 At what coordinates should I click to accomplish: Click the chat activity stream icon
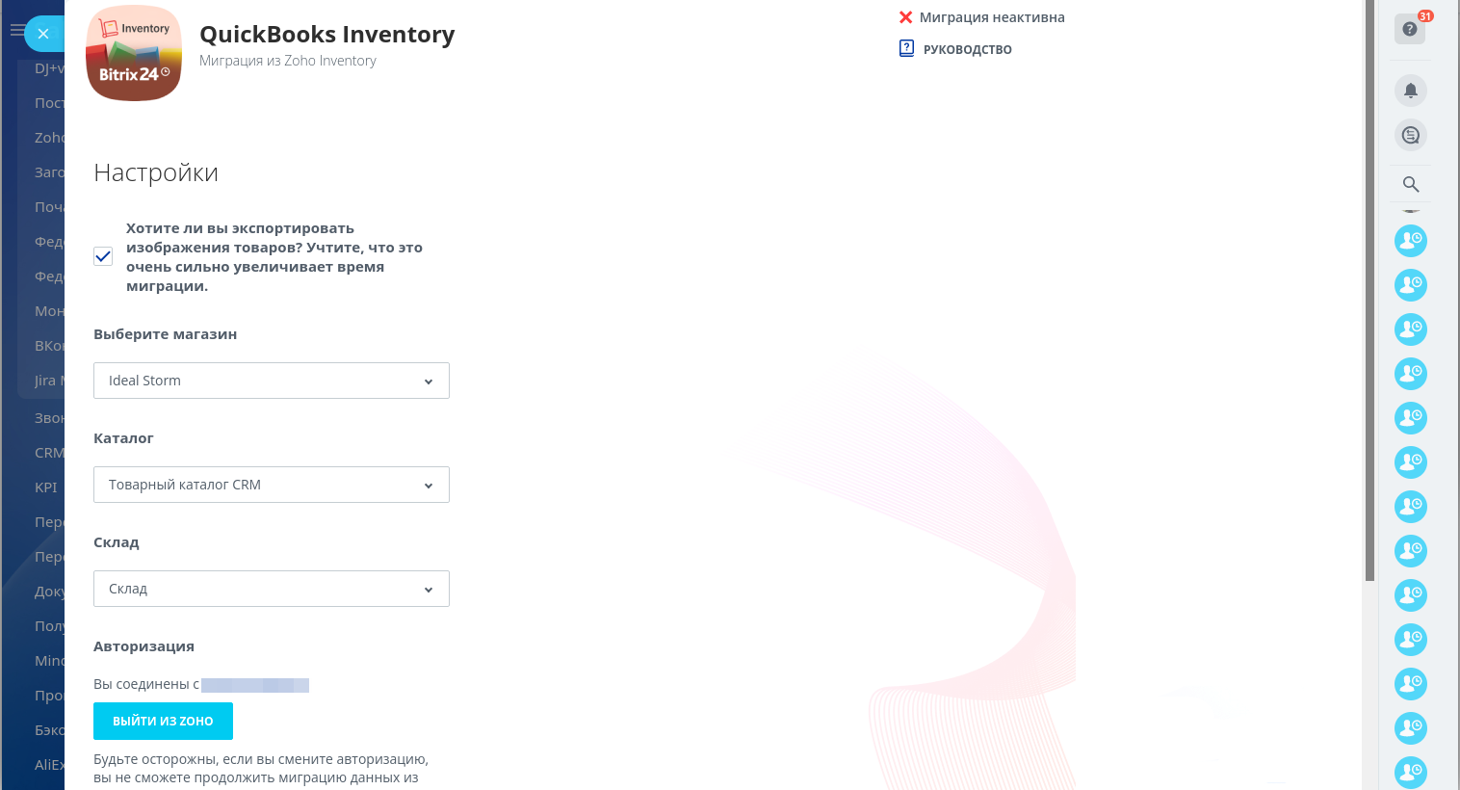click(1410, 135)
